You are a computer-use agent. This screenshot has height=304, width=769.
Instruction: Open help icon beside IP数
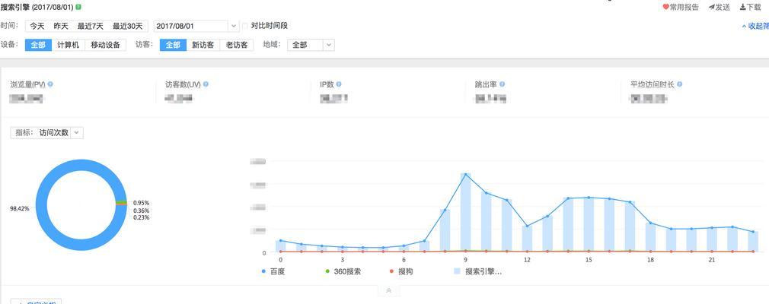tap(339, 84)
